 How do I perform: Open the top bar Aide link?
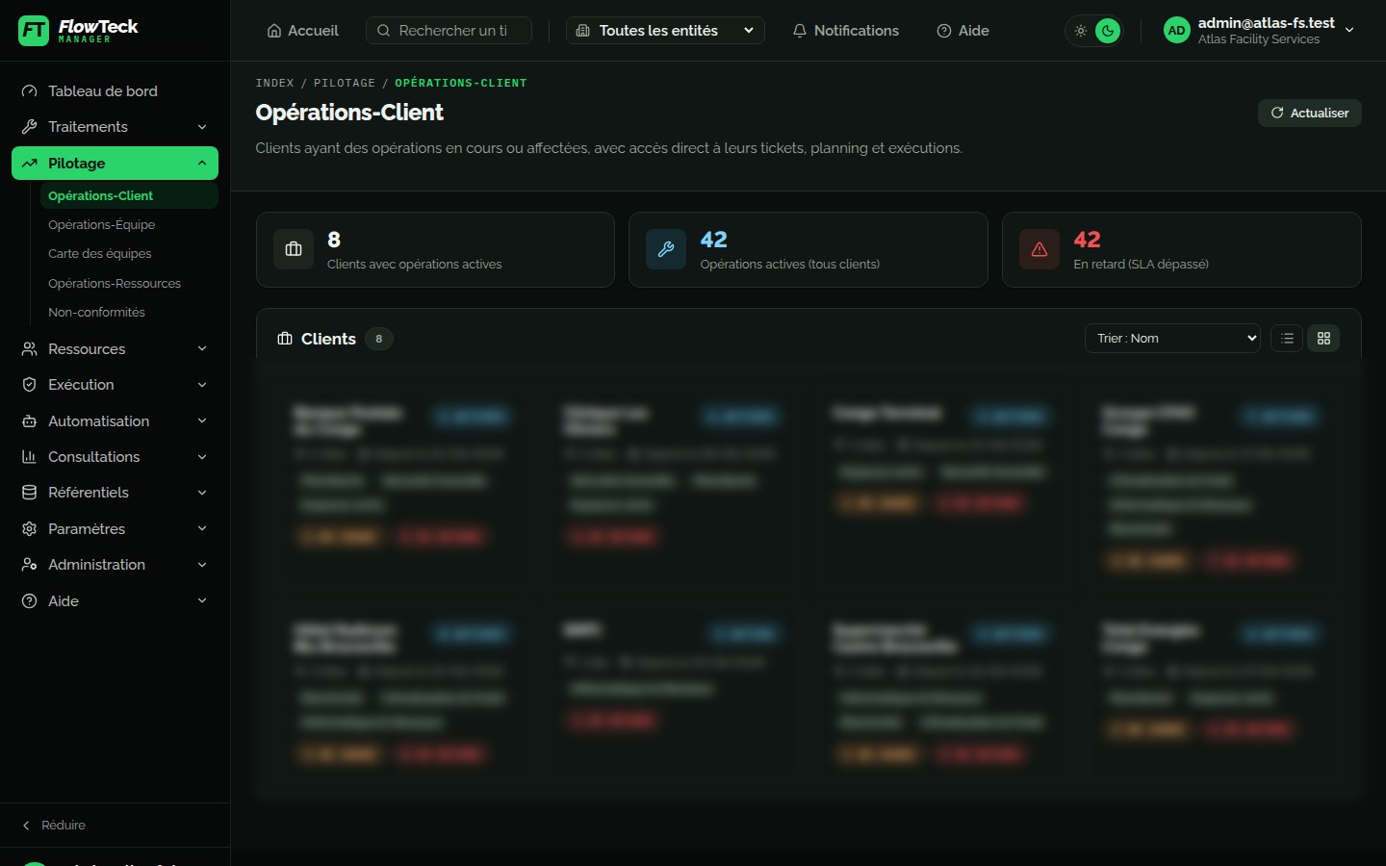click(x=962, y=31)
